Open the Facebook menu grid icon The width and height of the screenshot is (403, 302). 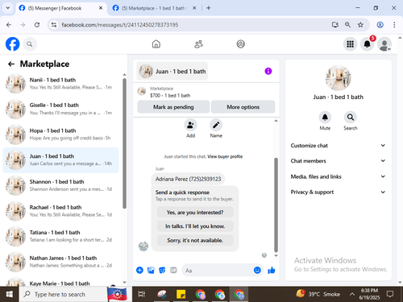click(x=350, y=44)
